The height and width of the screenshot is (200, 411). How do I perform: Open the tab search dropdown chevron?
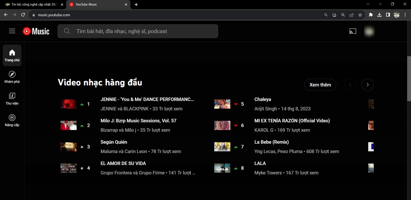[x=368, y=4]
